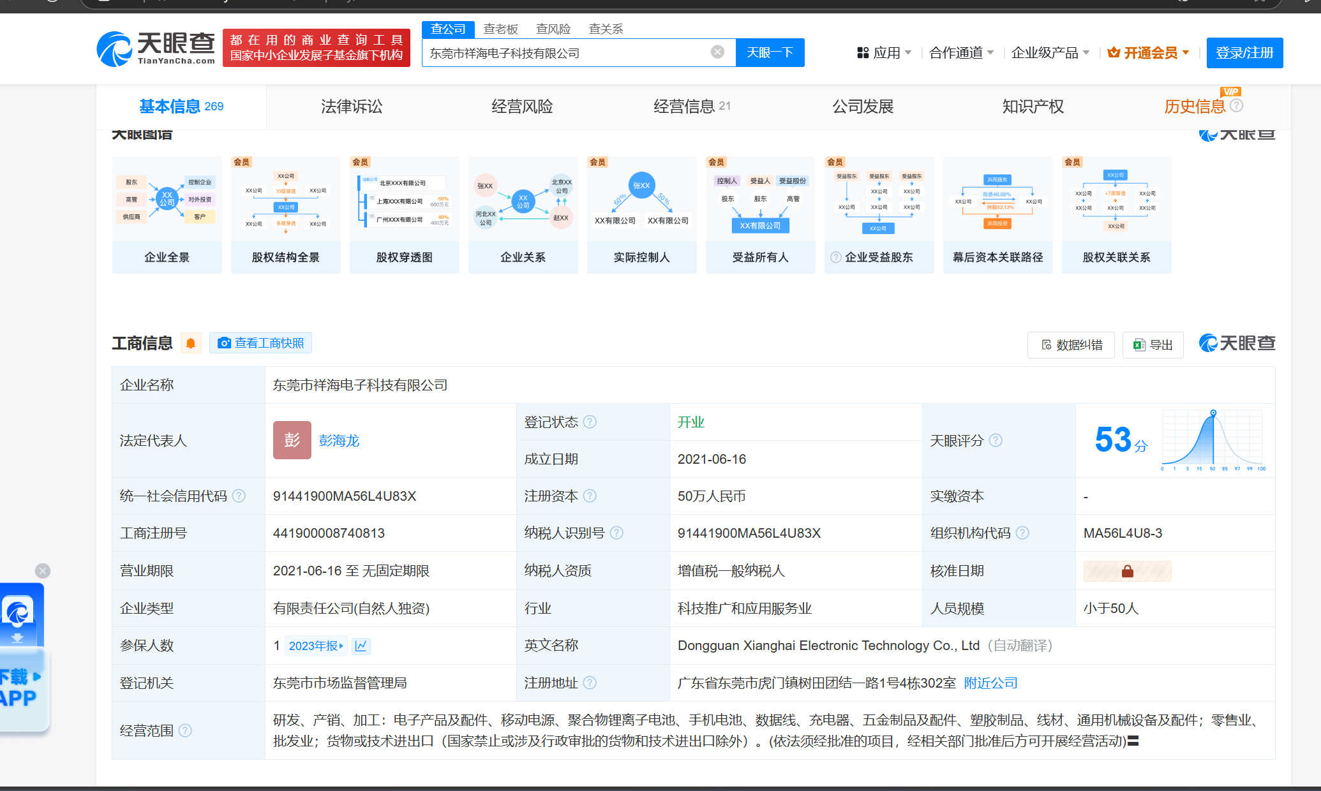Click the help icon beside 企业受益股东
1321x791 pixels.
click(835, 257)
